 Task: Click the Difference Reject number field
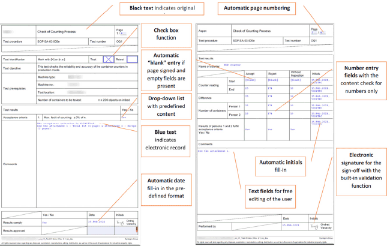[270, 96]
